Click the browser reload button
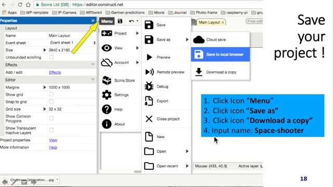This screenshot has width=333, height=187. pyautogui.click(x=20, y=5)
